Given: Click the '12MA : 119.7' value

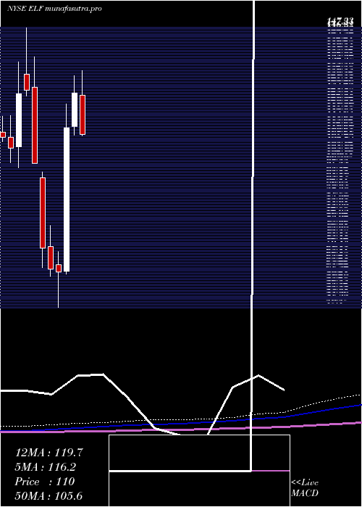Looking at the screenshot, I should (49, 453).
